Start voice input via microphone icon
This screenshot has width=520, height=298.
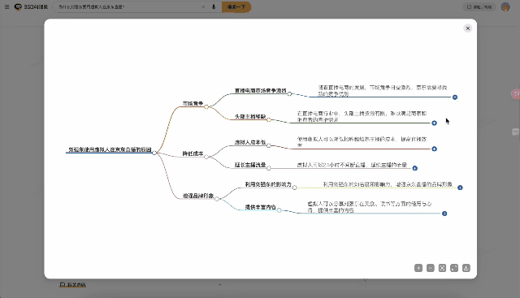point(214,6)
